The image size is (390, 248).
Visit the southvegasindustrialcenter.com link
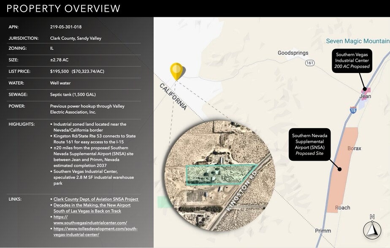pos(90,220)
